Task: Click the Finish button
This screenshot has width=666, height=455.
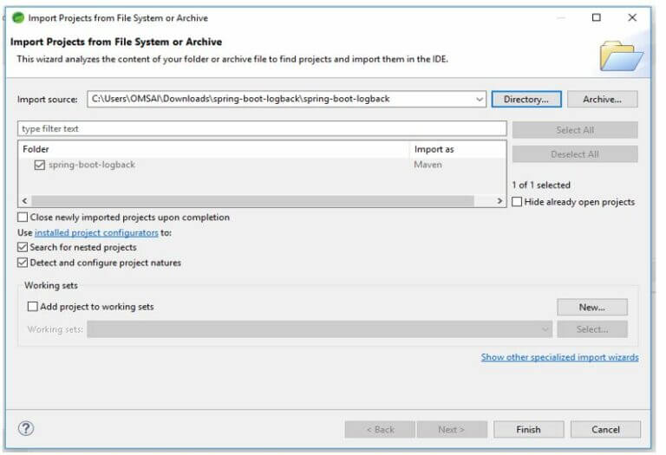Action: (529, 430)
